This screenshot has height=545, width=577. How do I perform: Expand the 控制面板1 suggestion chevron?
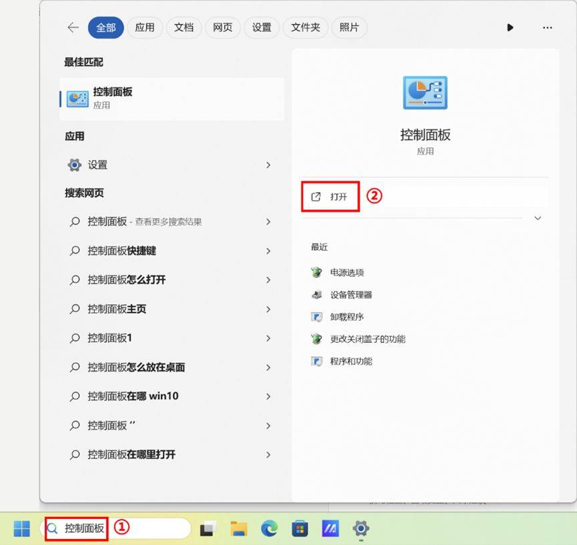click(x=268, y=338)
